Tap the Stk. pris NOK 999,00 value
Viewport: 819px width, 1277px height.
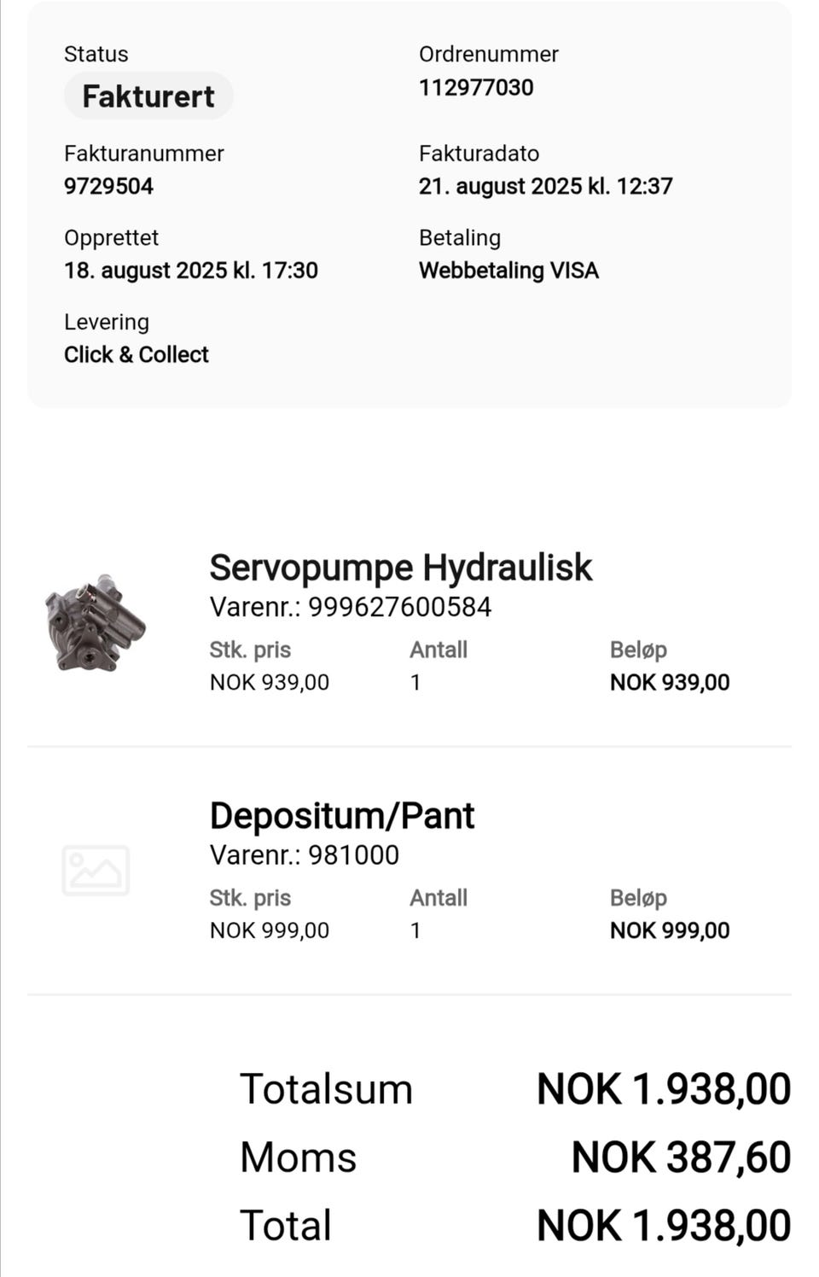(270, 930)
